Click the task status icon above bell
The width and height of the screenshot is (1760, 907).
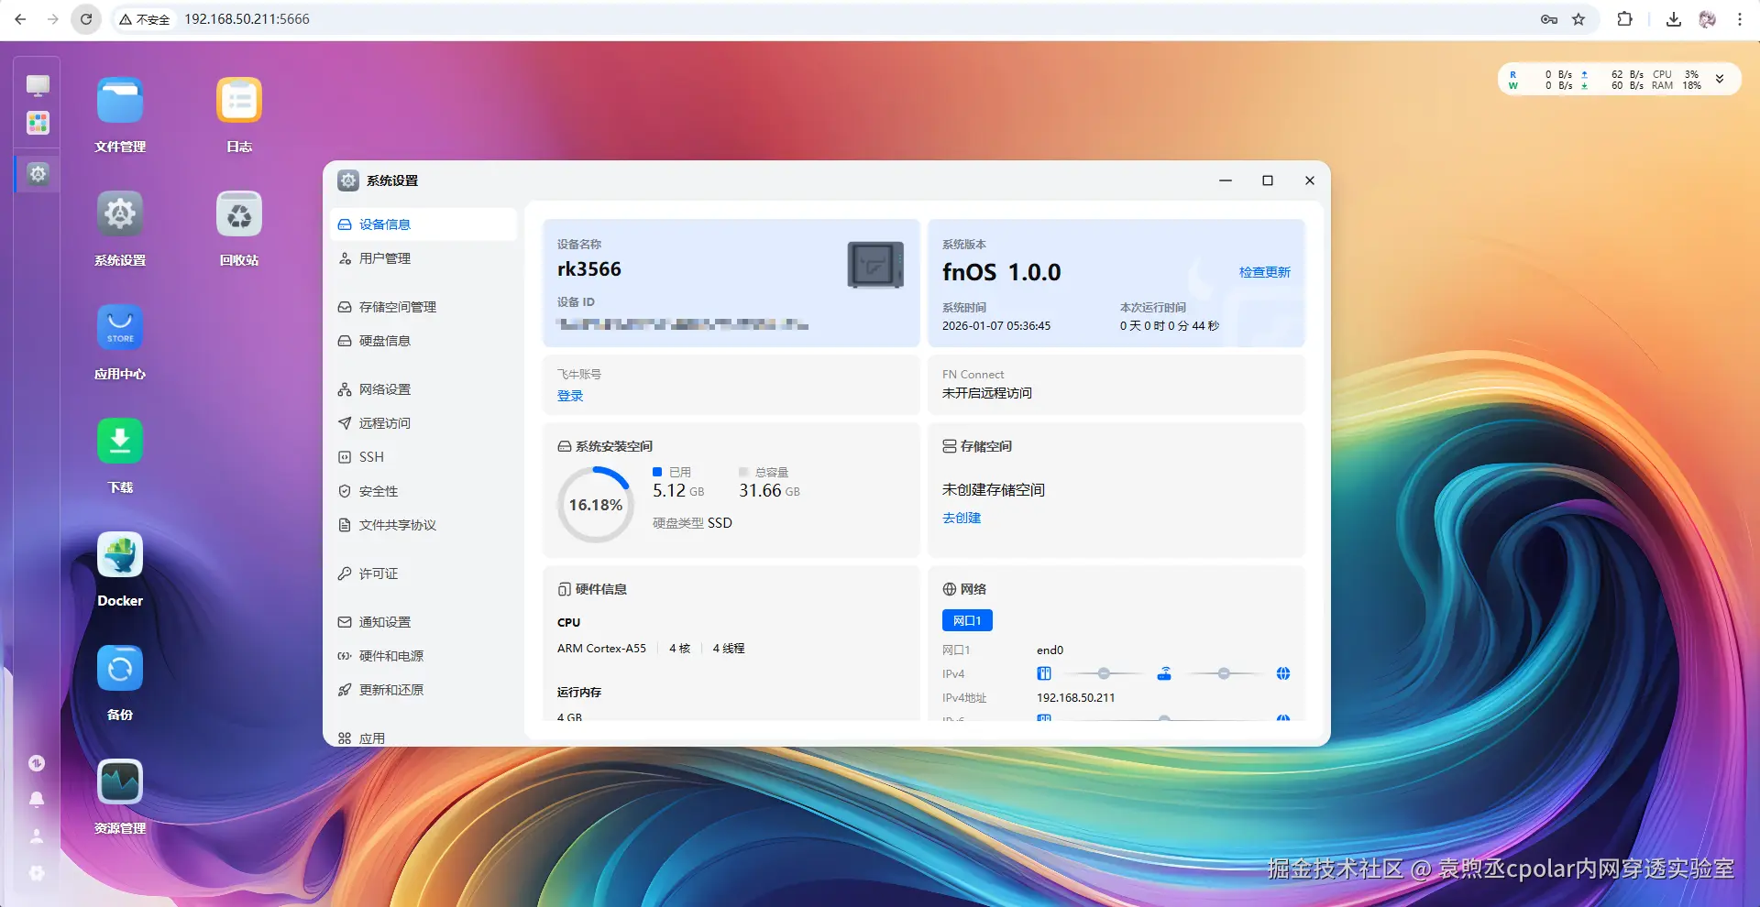(37, 763)
